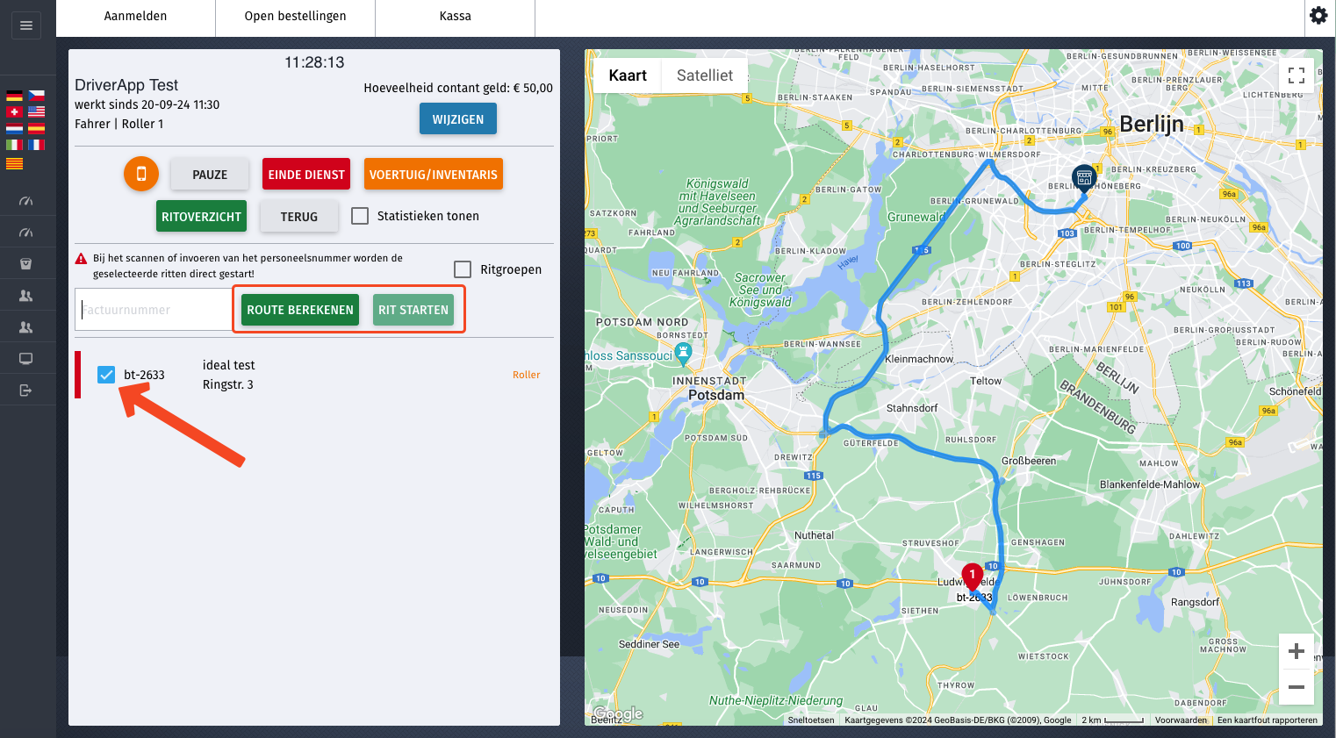Click ROUTE BEREKENEN
Viewport: 1336px width, 738px height.
300,310
